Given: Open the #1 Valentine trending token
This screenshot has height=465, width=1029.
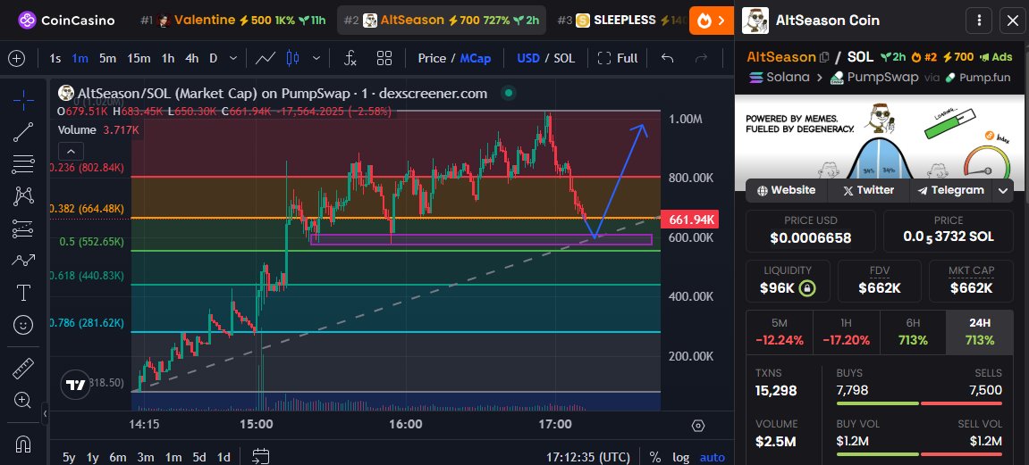Looking at the screenshot, I should [233, 21].
